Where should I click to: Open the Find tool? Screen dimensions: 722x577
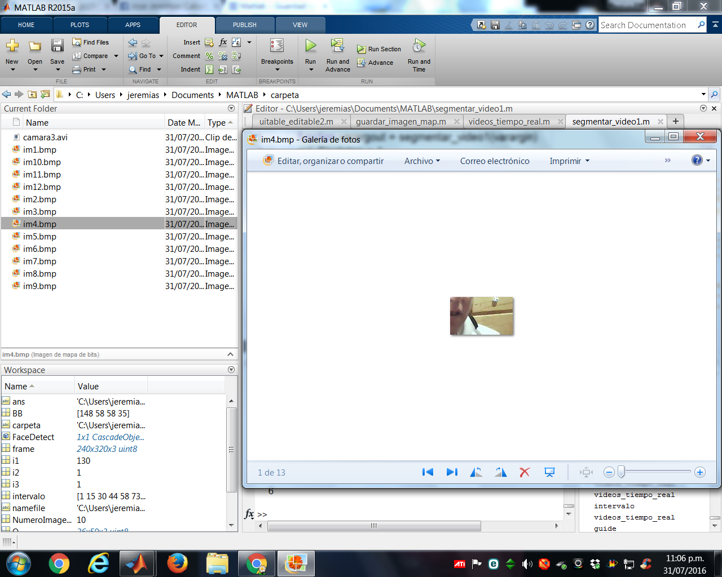pos(140,69)
